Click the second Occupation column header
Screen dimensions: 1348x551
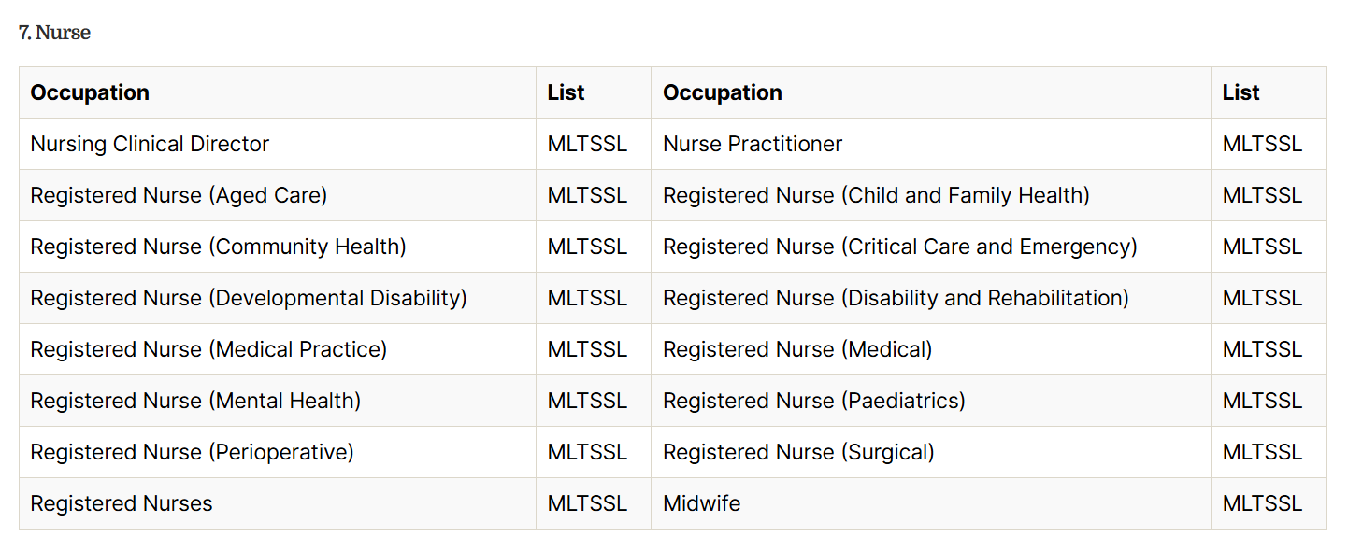coord(722,92)
